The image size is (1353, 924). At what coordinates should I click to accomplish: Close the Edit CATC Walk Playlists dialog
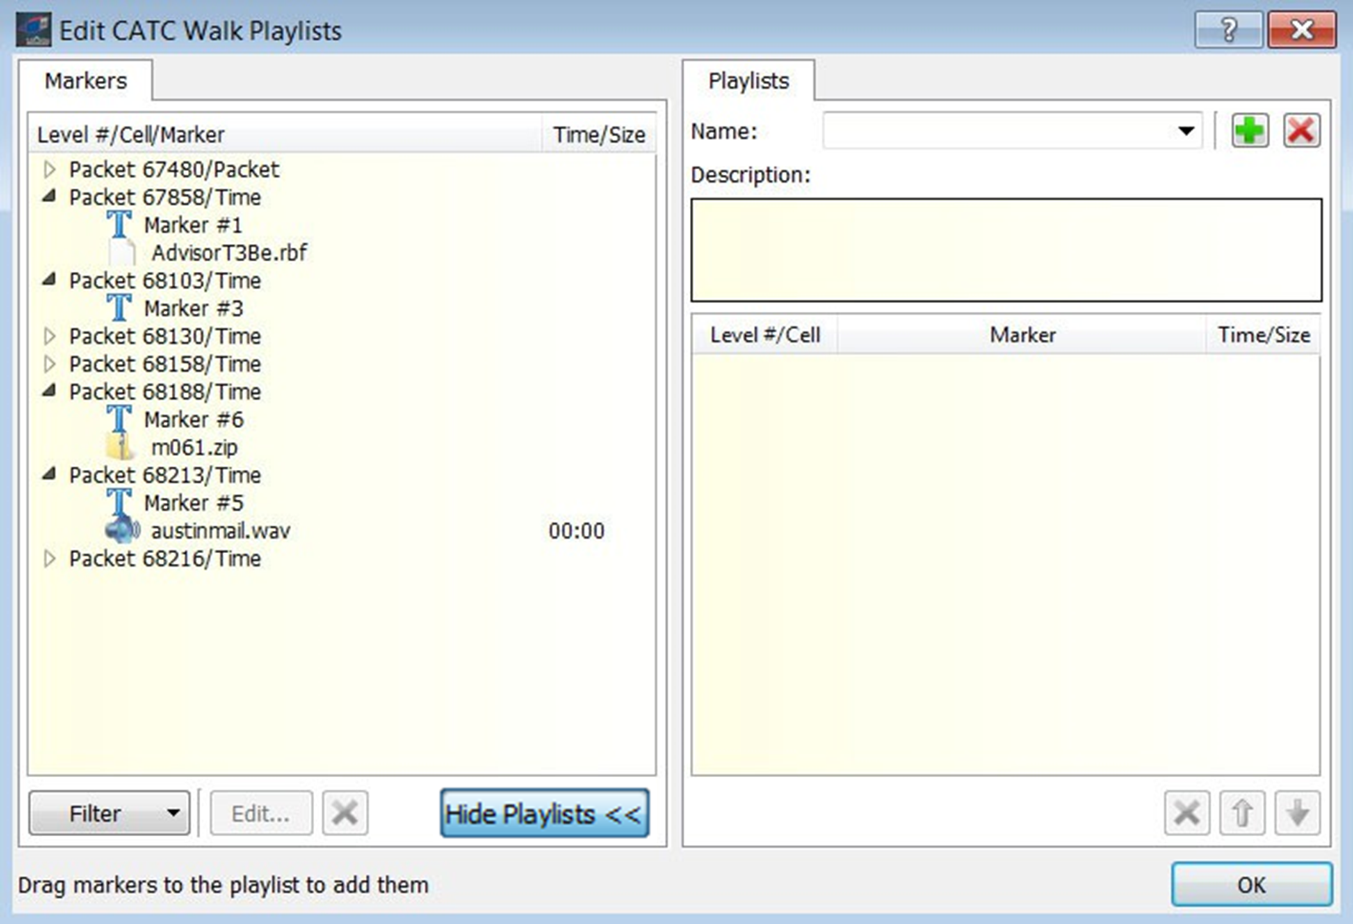click(1302, 29)
